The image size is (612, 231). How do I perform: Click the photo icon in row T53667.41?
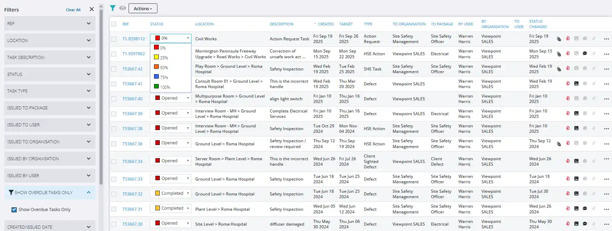click(x=576, y=83)
